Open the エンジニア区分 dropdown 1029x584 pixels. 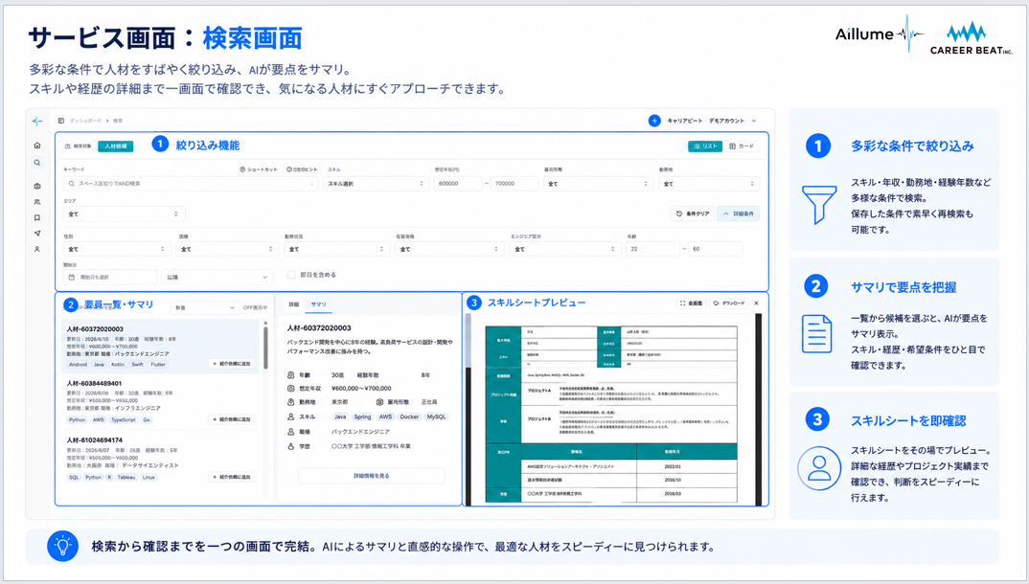565,249
